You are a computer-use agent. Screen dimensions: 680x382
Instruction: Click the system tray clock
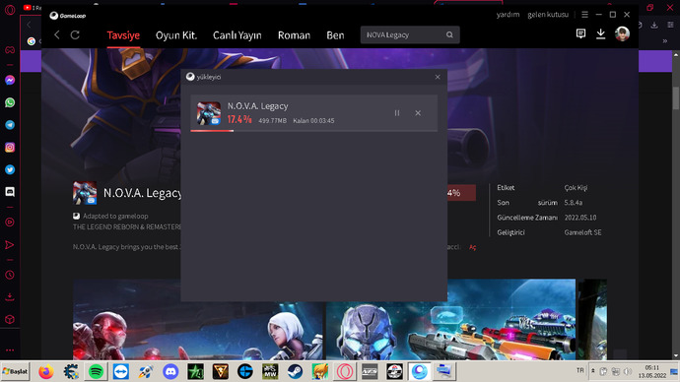point(651,371)
